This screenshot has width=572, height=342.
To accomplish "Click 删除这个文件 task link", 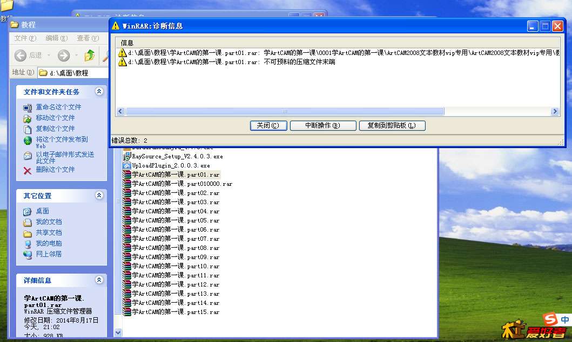I will coord(55,170).
